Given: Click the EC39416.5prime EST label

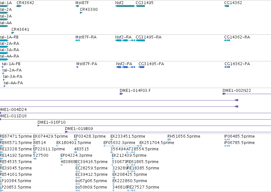Looking at the screenshot, I should click(91, 162).
